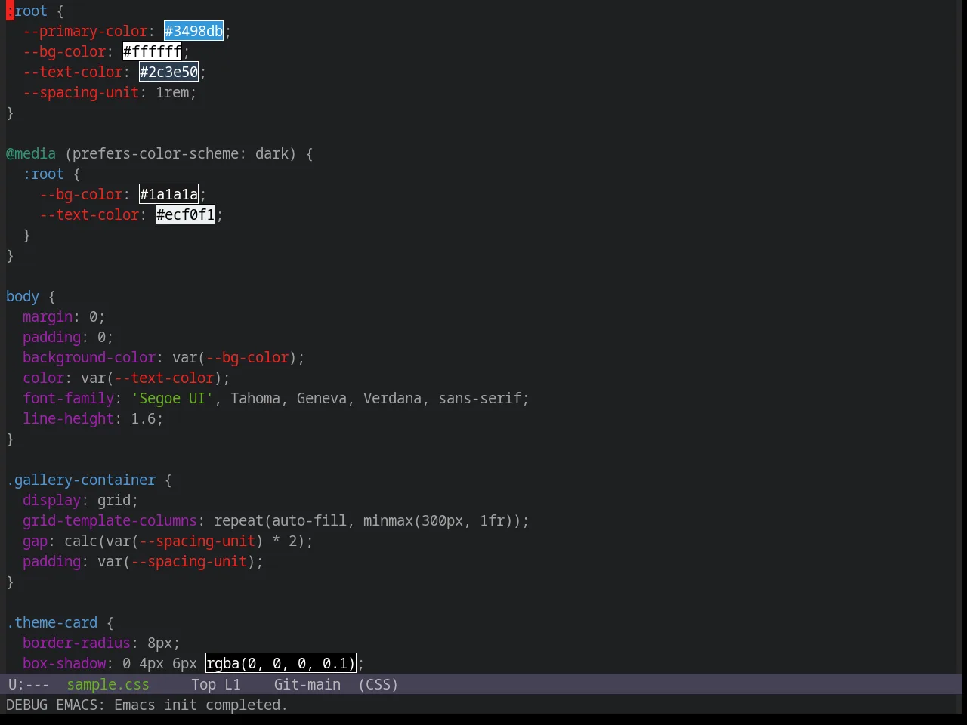This screenshot has height=725, width=967.
Task: Click the border-radius property
Action: click(76, 643)
